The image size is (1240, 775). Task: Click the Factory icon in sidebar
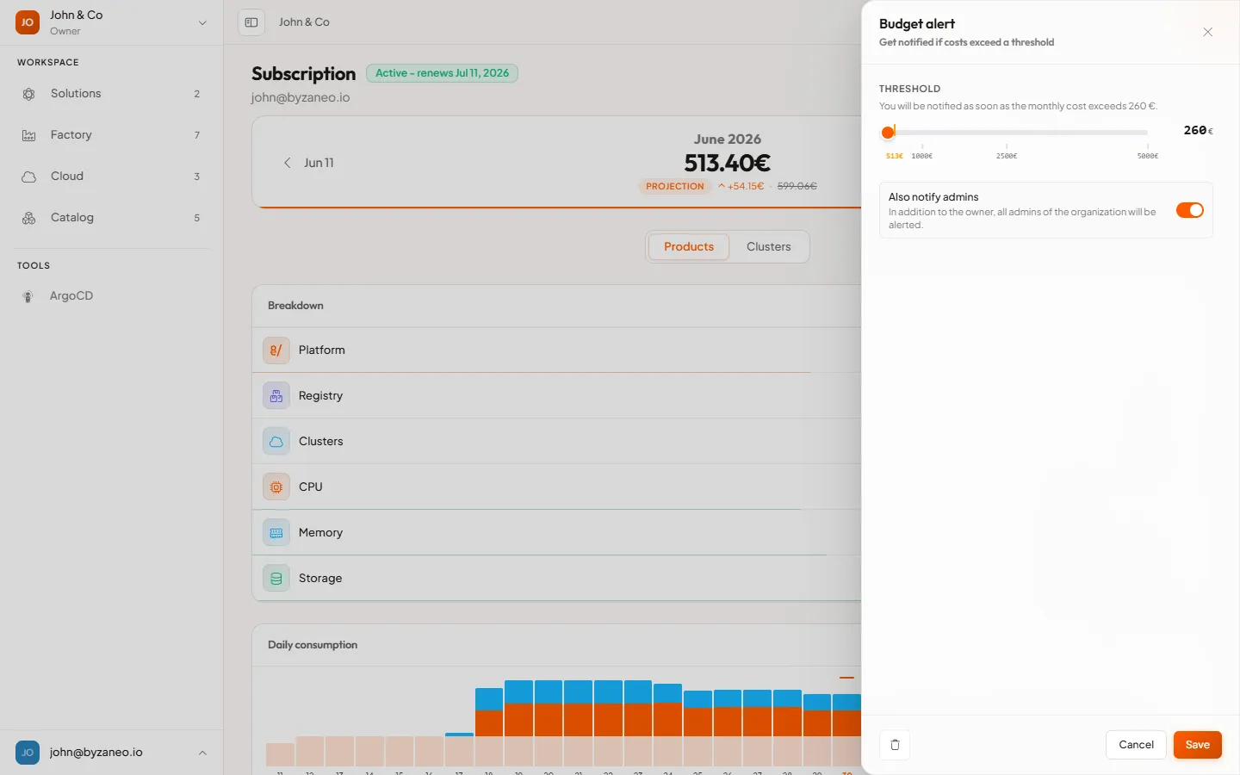[x=28, y=135]
